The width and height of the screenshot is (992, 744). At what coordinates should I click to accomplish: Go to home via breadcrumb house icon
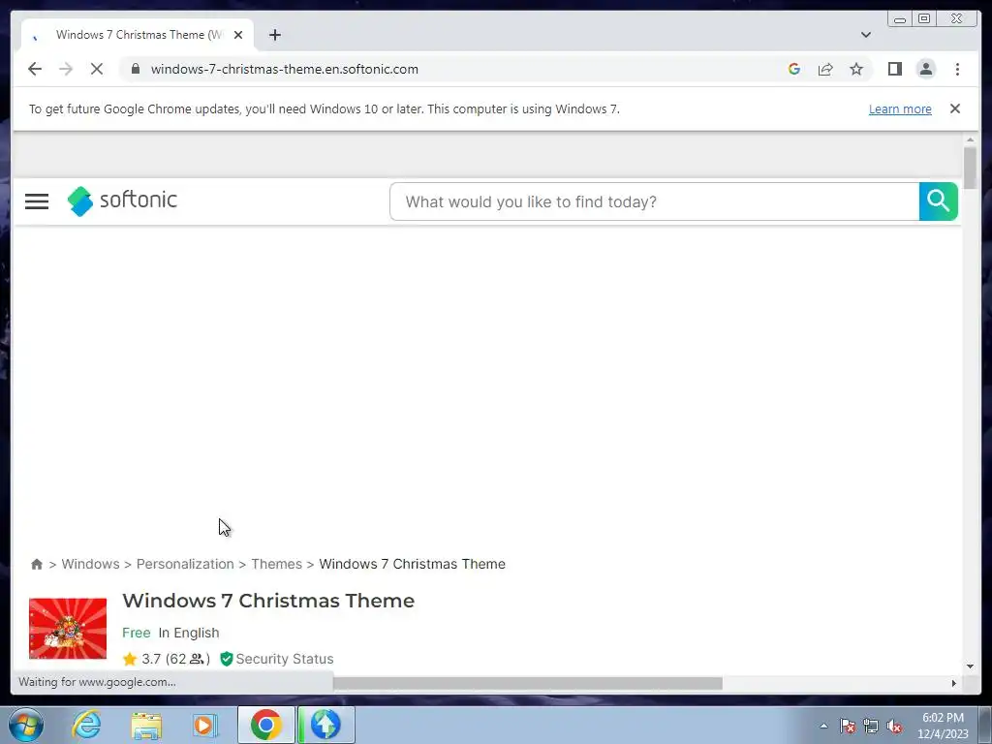[37, 564]
